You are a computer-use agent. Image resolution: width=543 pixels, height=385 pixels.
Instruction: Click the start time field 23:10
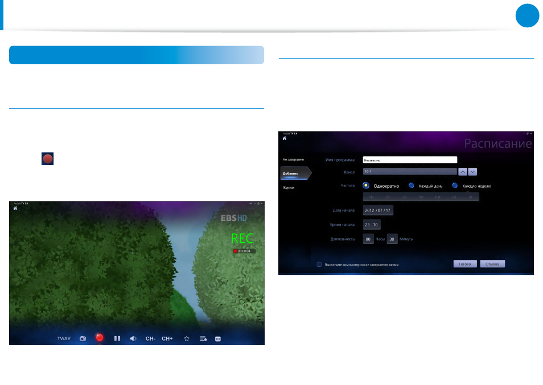[372, 225]
